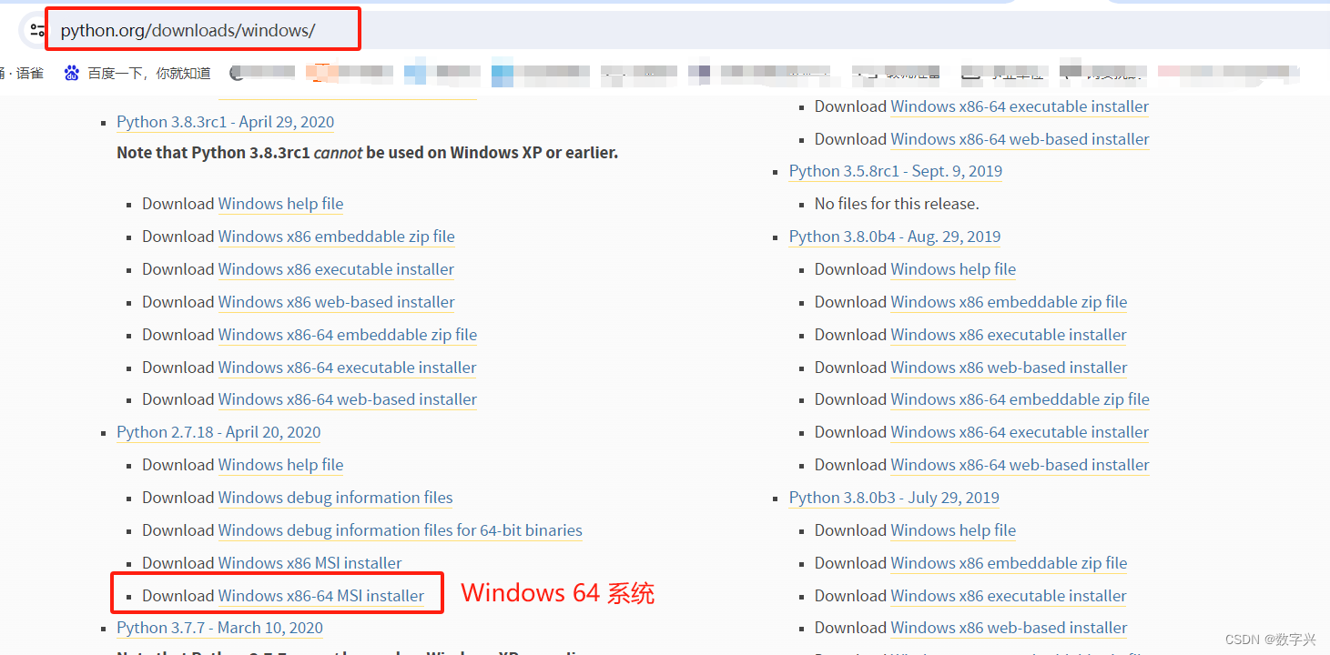
Task: Download x86 executable installer for Python 3.8.3rc1
Action: (337, 269)
